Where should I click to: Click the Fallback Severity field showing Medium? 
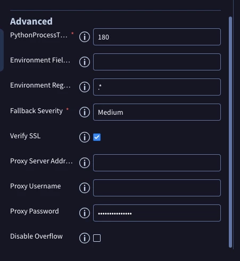coord(157,112)
